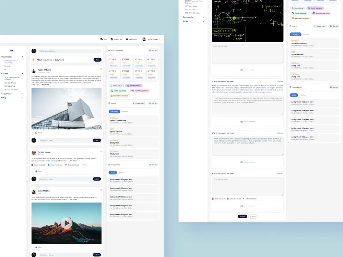Open Result Statistics in quiz window

[x=315, y=8]
